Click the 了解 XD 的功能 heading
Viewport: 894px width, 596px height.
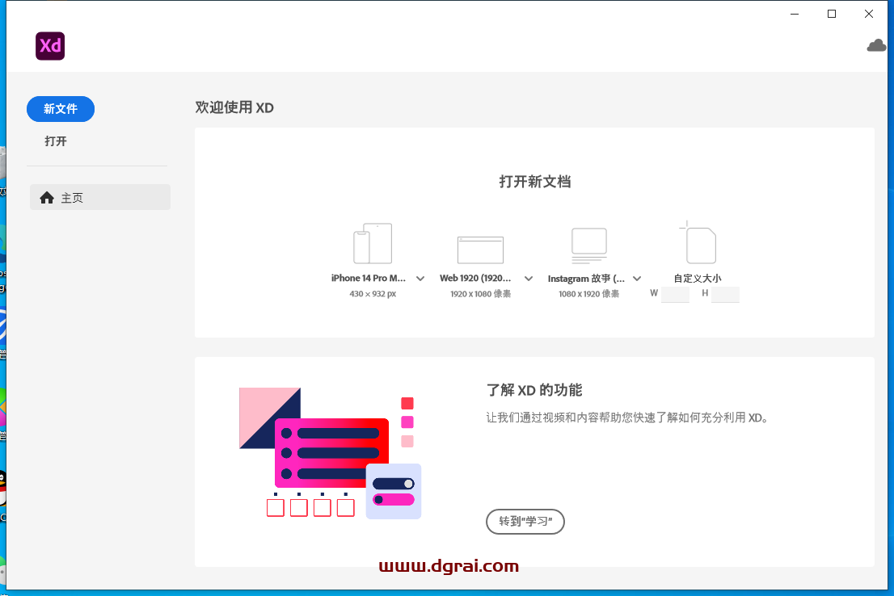coord(534,390)
